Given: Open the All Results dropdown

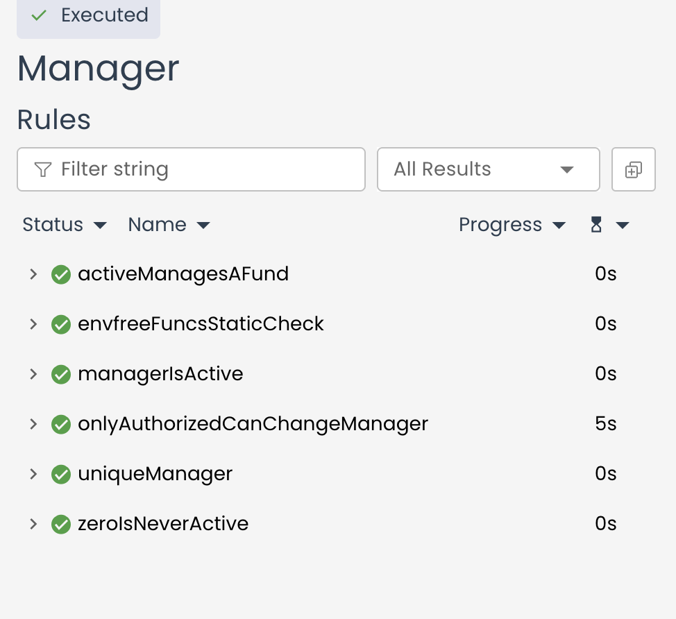Looking at the screenshot, I should pos(488,169).
